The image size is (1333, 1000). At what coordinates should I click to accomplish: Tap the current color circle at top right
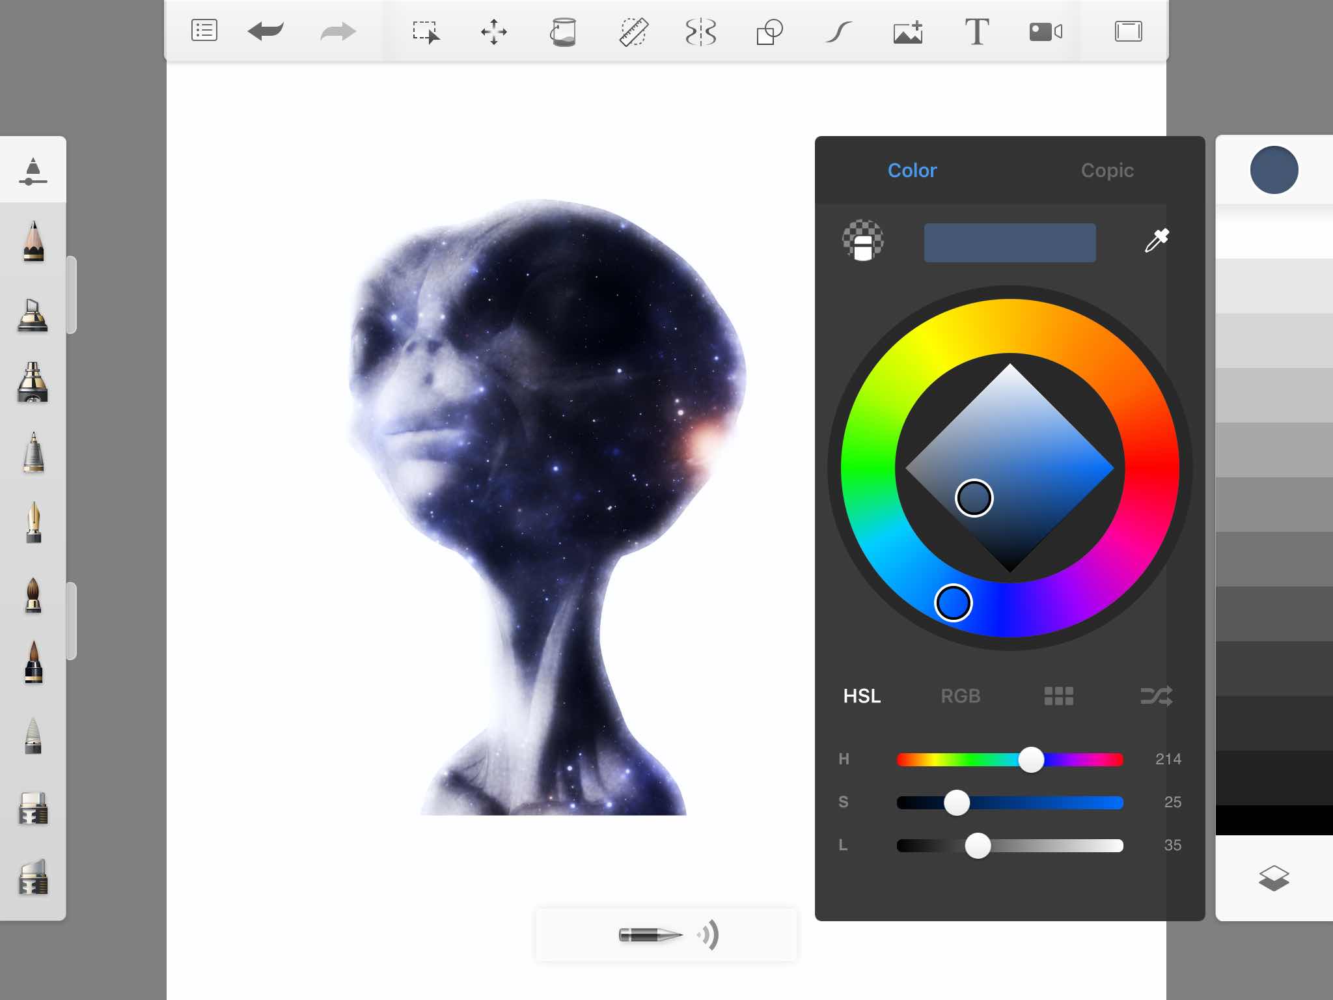tap(1274, 170)
